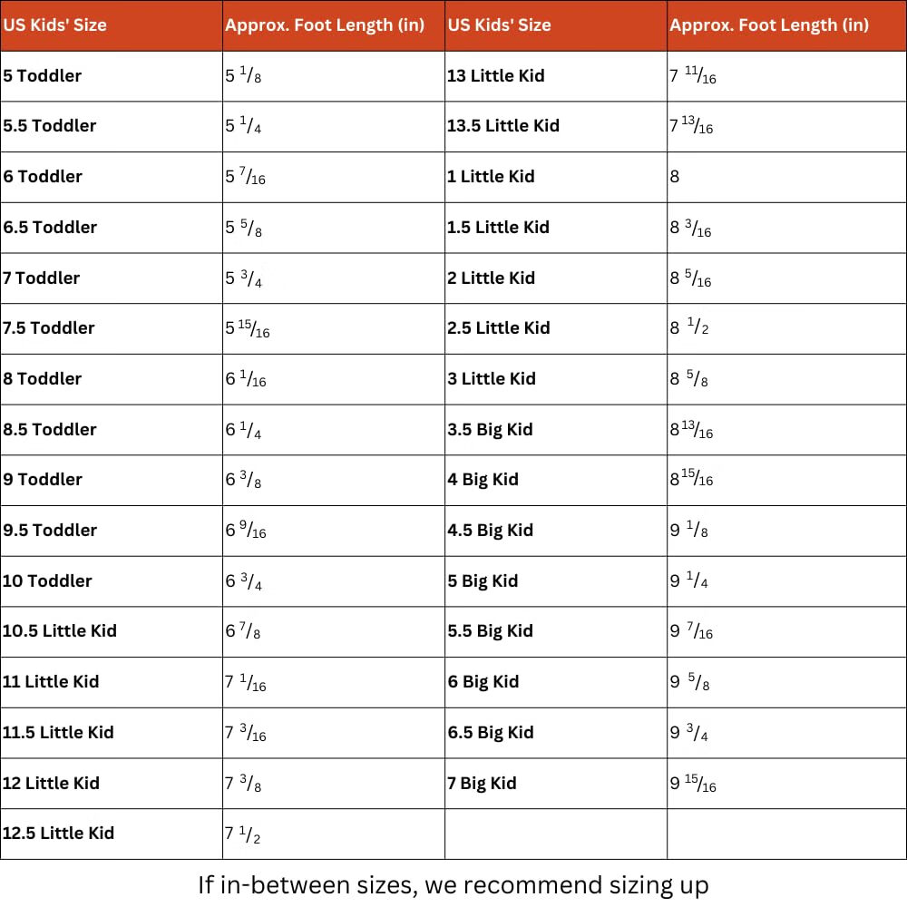Select the '3.5 Big Kid' size cell
The width and height of the screenshot is (907, 907).
point(490,429)
